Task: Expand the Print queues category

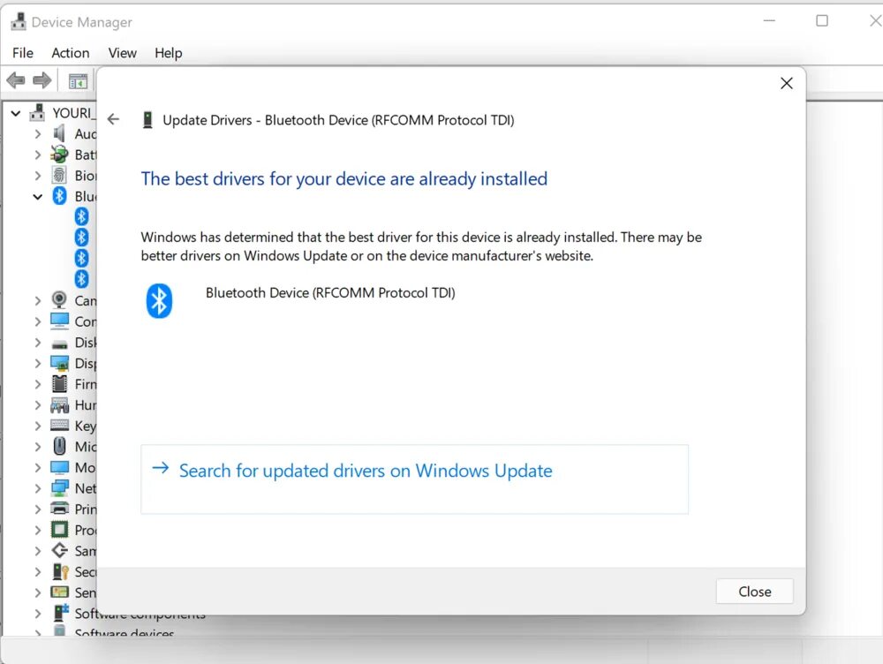Action: click(38, 509)
